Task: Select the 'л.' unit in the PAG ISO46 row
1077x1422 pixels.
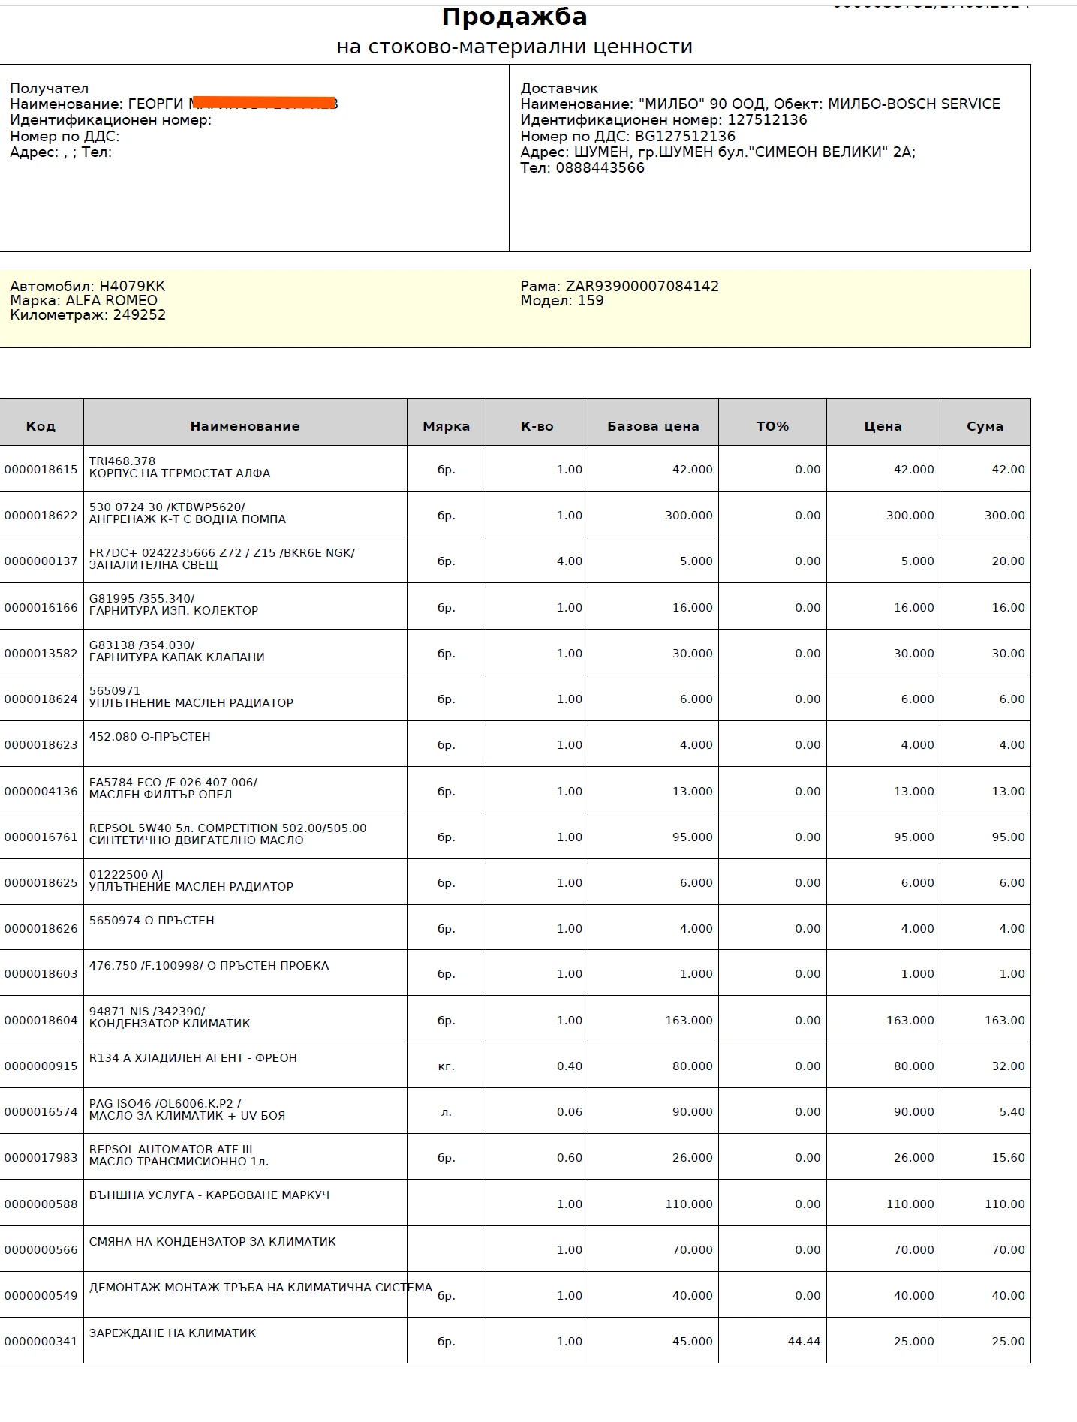Action: 446,1112
